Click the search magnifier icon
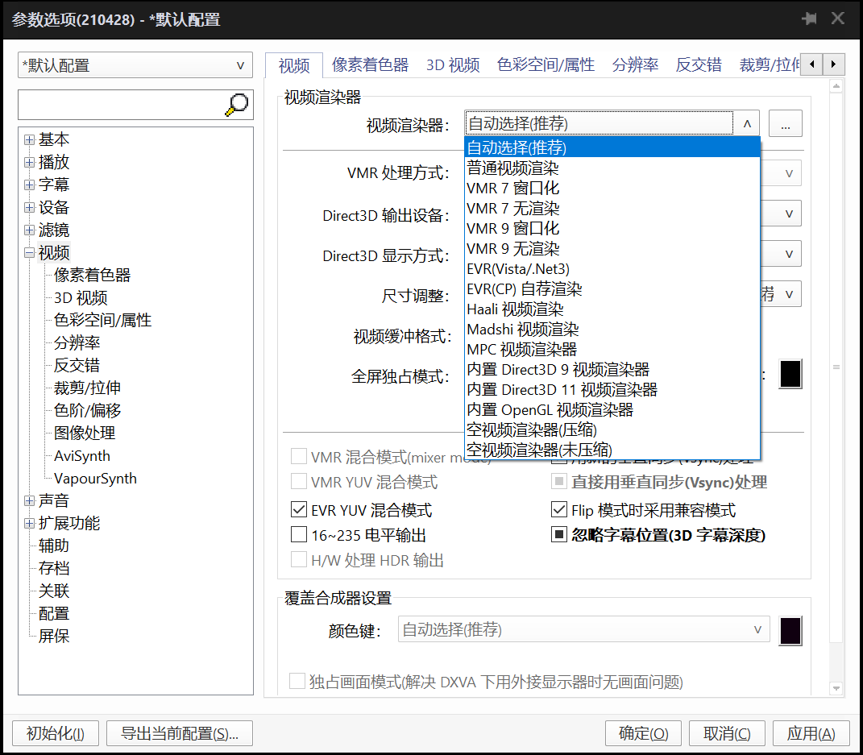Screen dimensions: 863x755 click(237, 105)
